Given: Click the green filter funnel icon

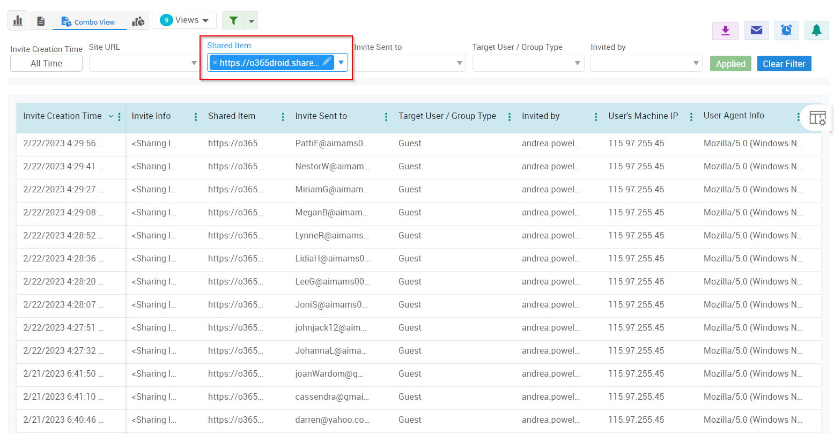Looking at the screenshot, I should tap(233, 21).
